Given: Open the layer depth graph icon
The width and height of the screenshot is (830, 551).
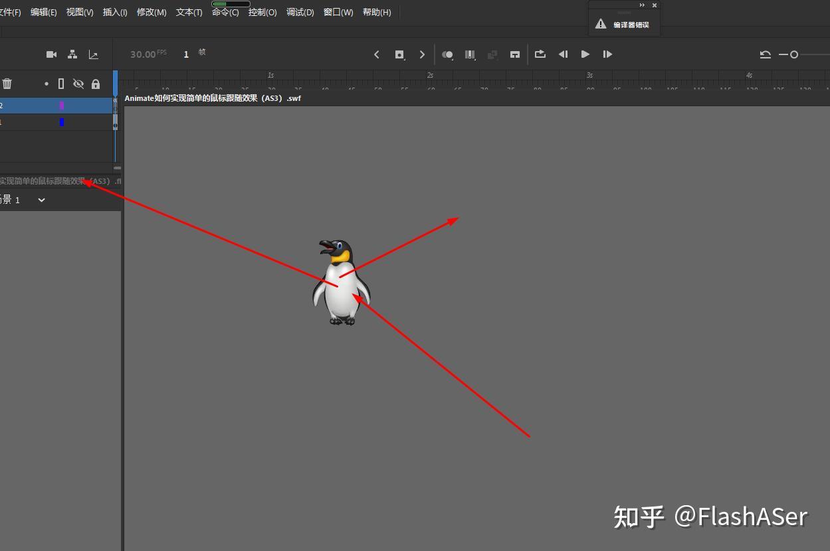Looking at the screenshot, I should pos(94,54).
